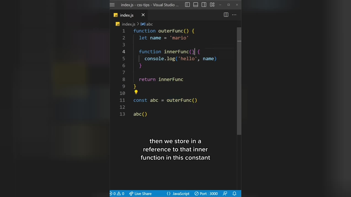The width and height of the screenshot is (351, 197).
Task: Click the Port : 3000 status item
Action: [x=206, y=194]
